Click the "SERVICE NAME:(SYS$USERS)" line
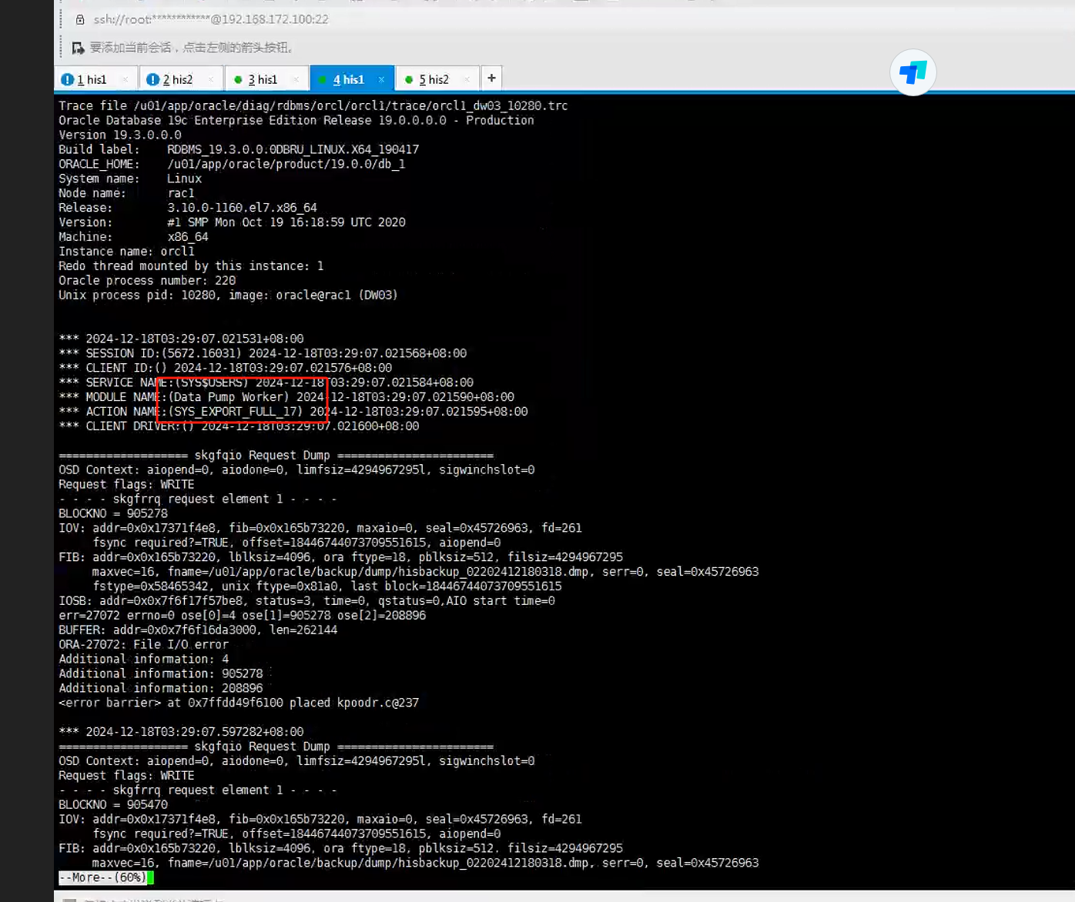 pos(266,383)
